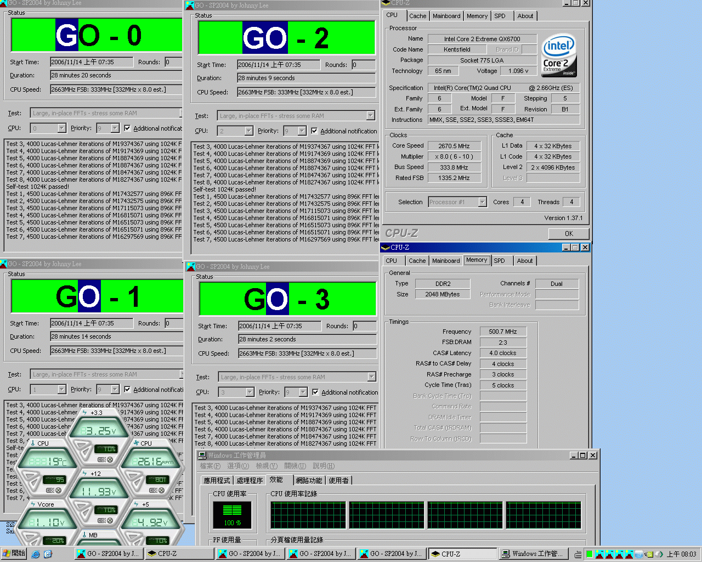Click the Task Manager window title icon
The width and height of the screenshot is (702, 562).
click(x=202, y=456)
